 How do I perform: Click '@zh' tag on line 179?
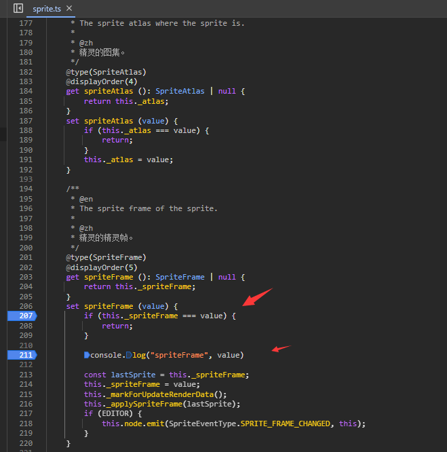(86, 43)
